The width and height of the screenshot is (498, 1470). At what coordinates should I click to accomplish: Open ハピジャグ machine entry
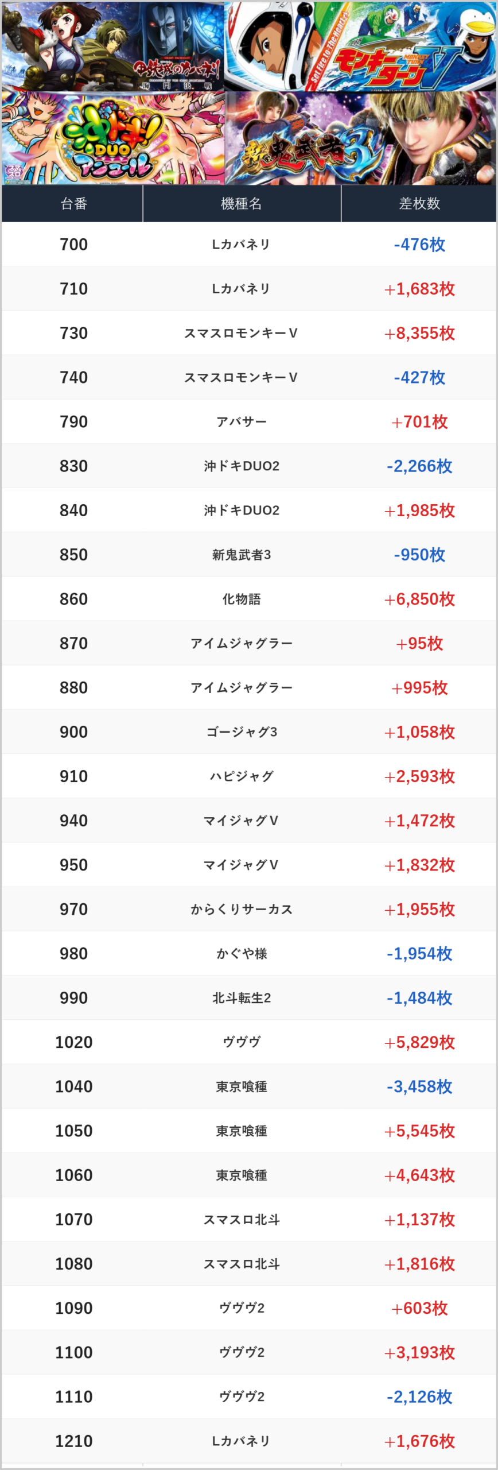pos(241,776)
